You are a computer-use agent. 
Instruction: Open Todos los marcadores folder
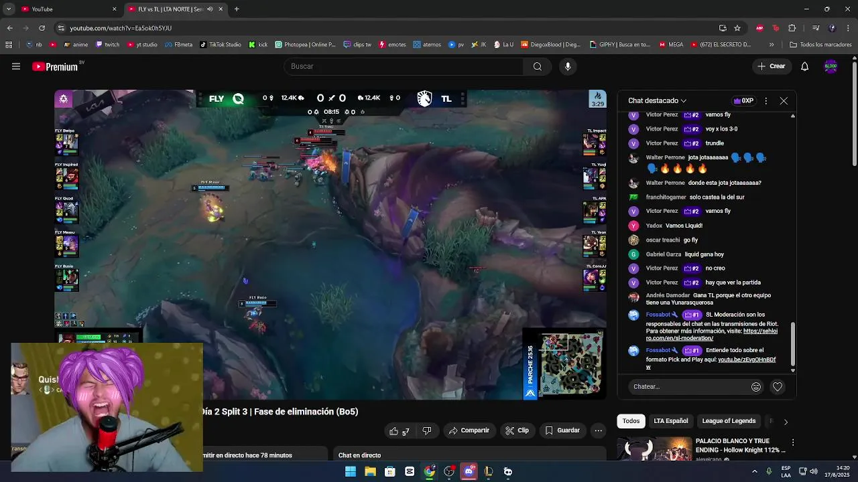(x=820, y=45)
